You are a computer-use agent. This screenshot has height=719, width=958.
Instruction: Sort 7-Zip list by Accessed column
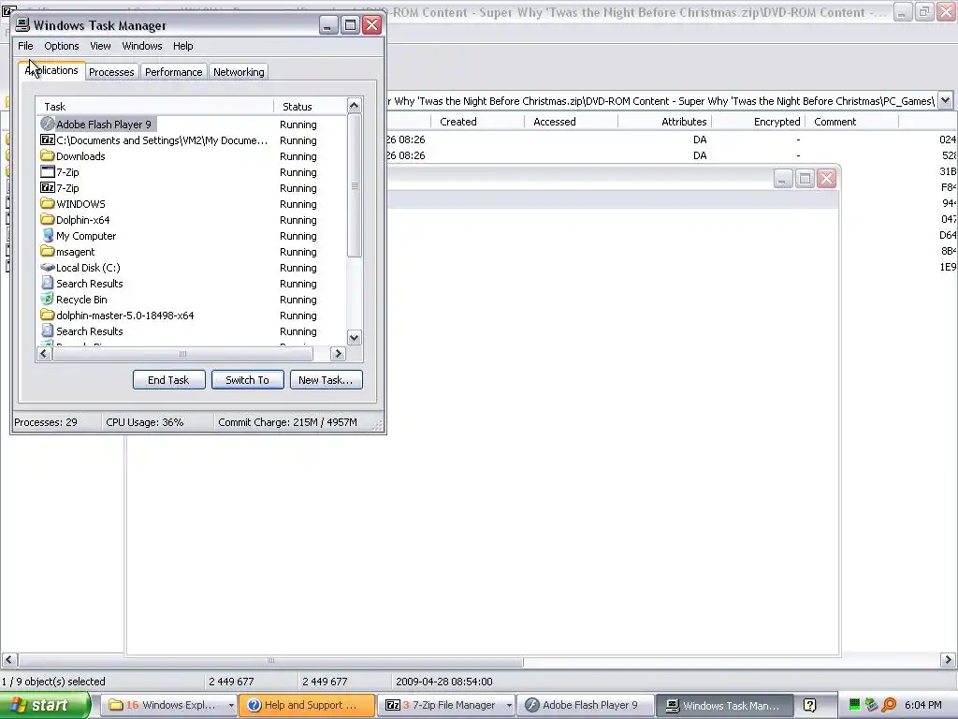coord(571,122)
